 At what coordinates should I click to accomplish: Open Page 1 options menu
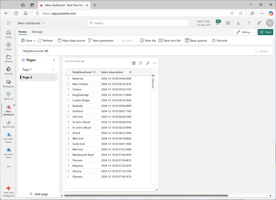click(x=53, y=69)
